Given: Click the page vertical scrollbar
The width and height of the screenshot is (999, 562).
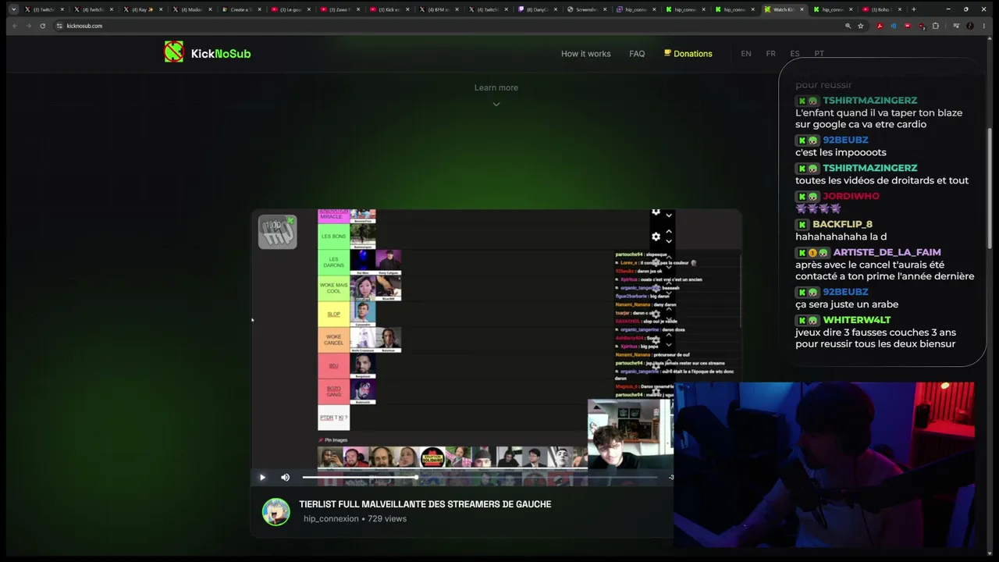Looking at the screenshot, I should pos(990,187).
